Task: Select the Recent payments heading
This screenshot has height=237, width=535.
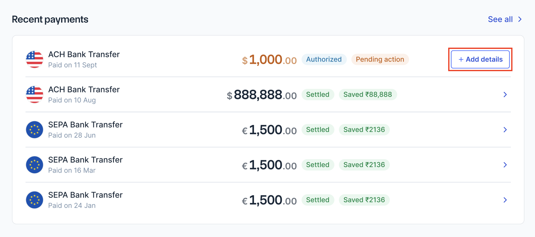Action: [50, 19]
